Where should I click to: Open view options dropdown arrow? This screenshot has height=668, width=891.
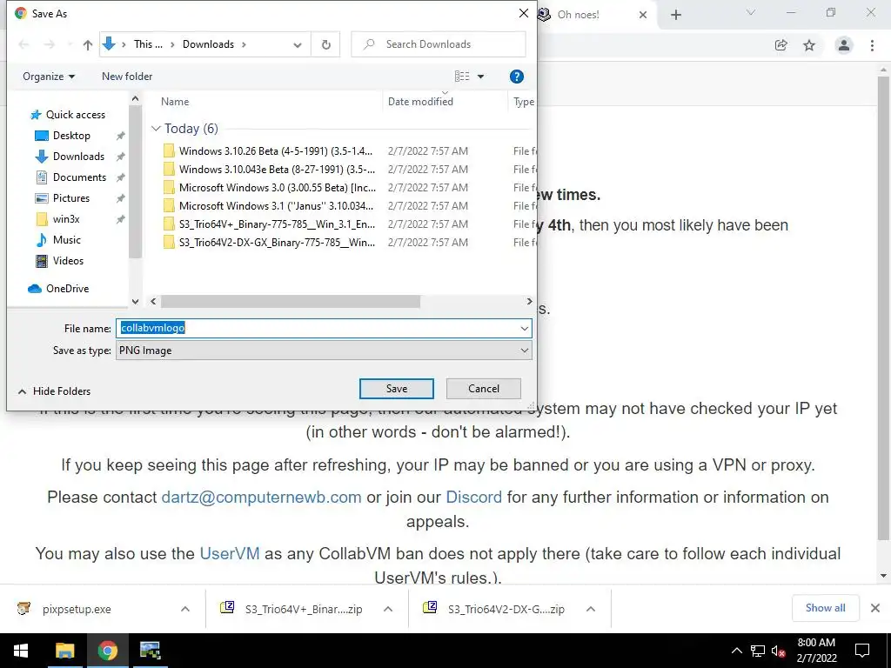480,77
